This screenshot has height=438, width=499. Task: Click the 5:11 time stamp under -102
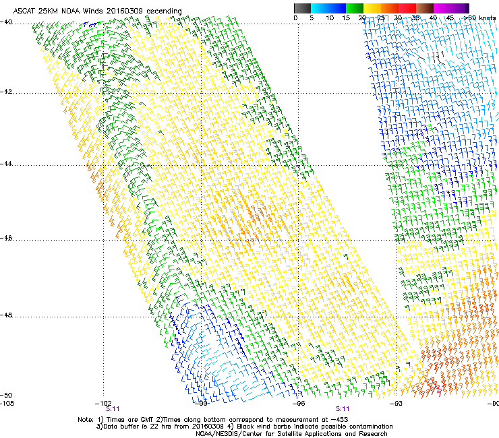pyautogui.click(x=113, y=409)
